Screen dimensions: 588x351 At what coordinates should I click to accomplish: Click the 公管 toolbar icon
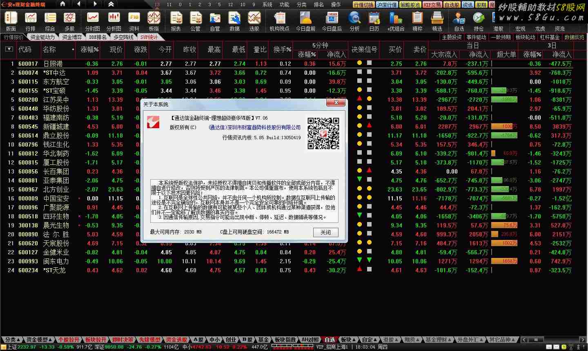click(x=196, y=21)
